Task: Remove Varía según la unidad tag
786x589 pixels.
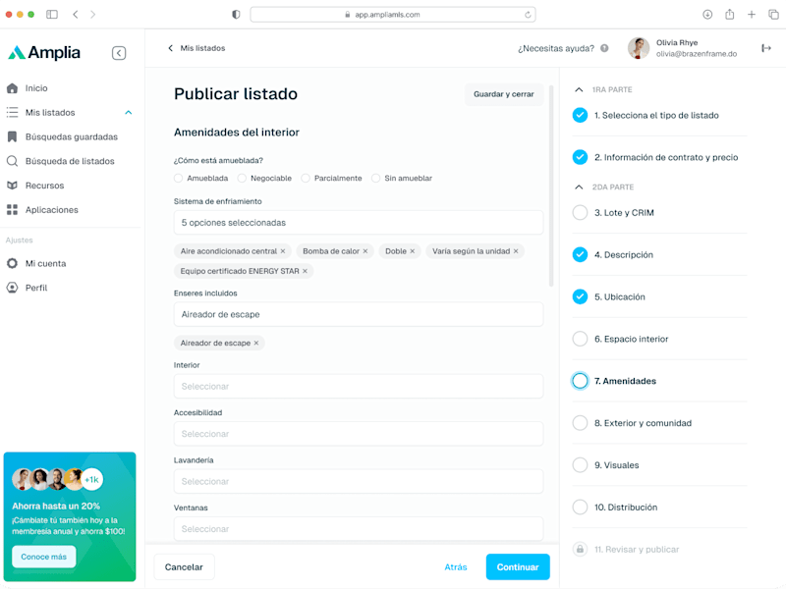Action: [516, 251]
